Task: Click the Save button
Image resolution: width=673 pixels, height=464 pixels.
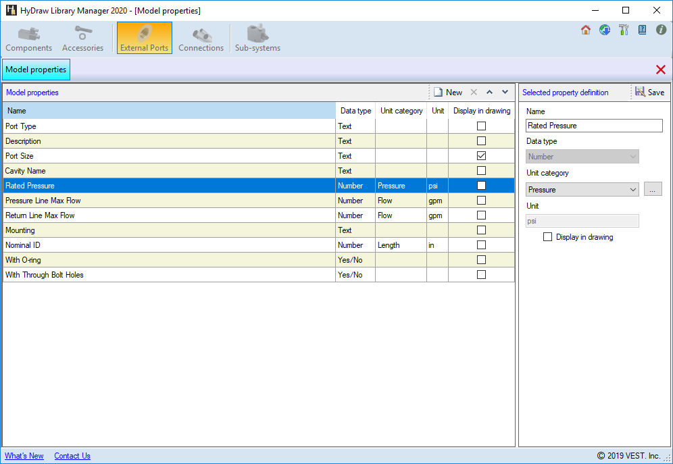Action: coord(649,93)
